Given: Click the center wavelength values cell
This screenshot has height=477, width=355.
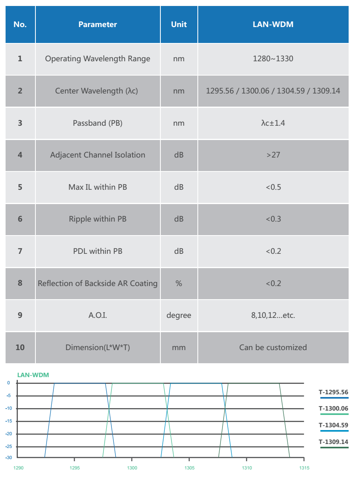Looking at the screenshot, I should click(x=273, y=91).
